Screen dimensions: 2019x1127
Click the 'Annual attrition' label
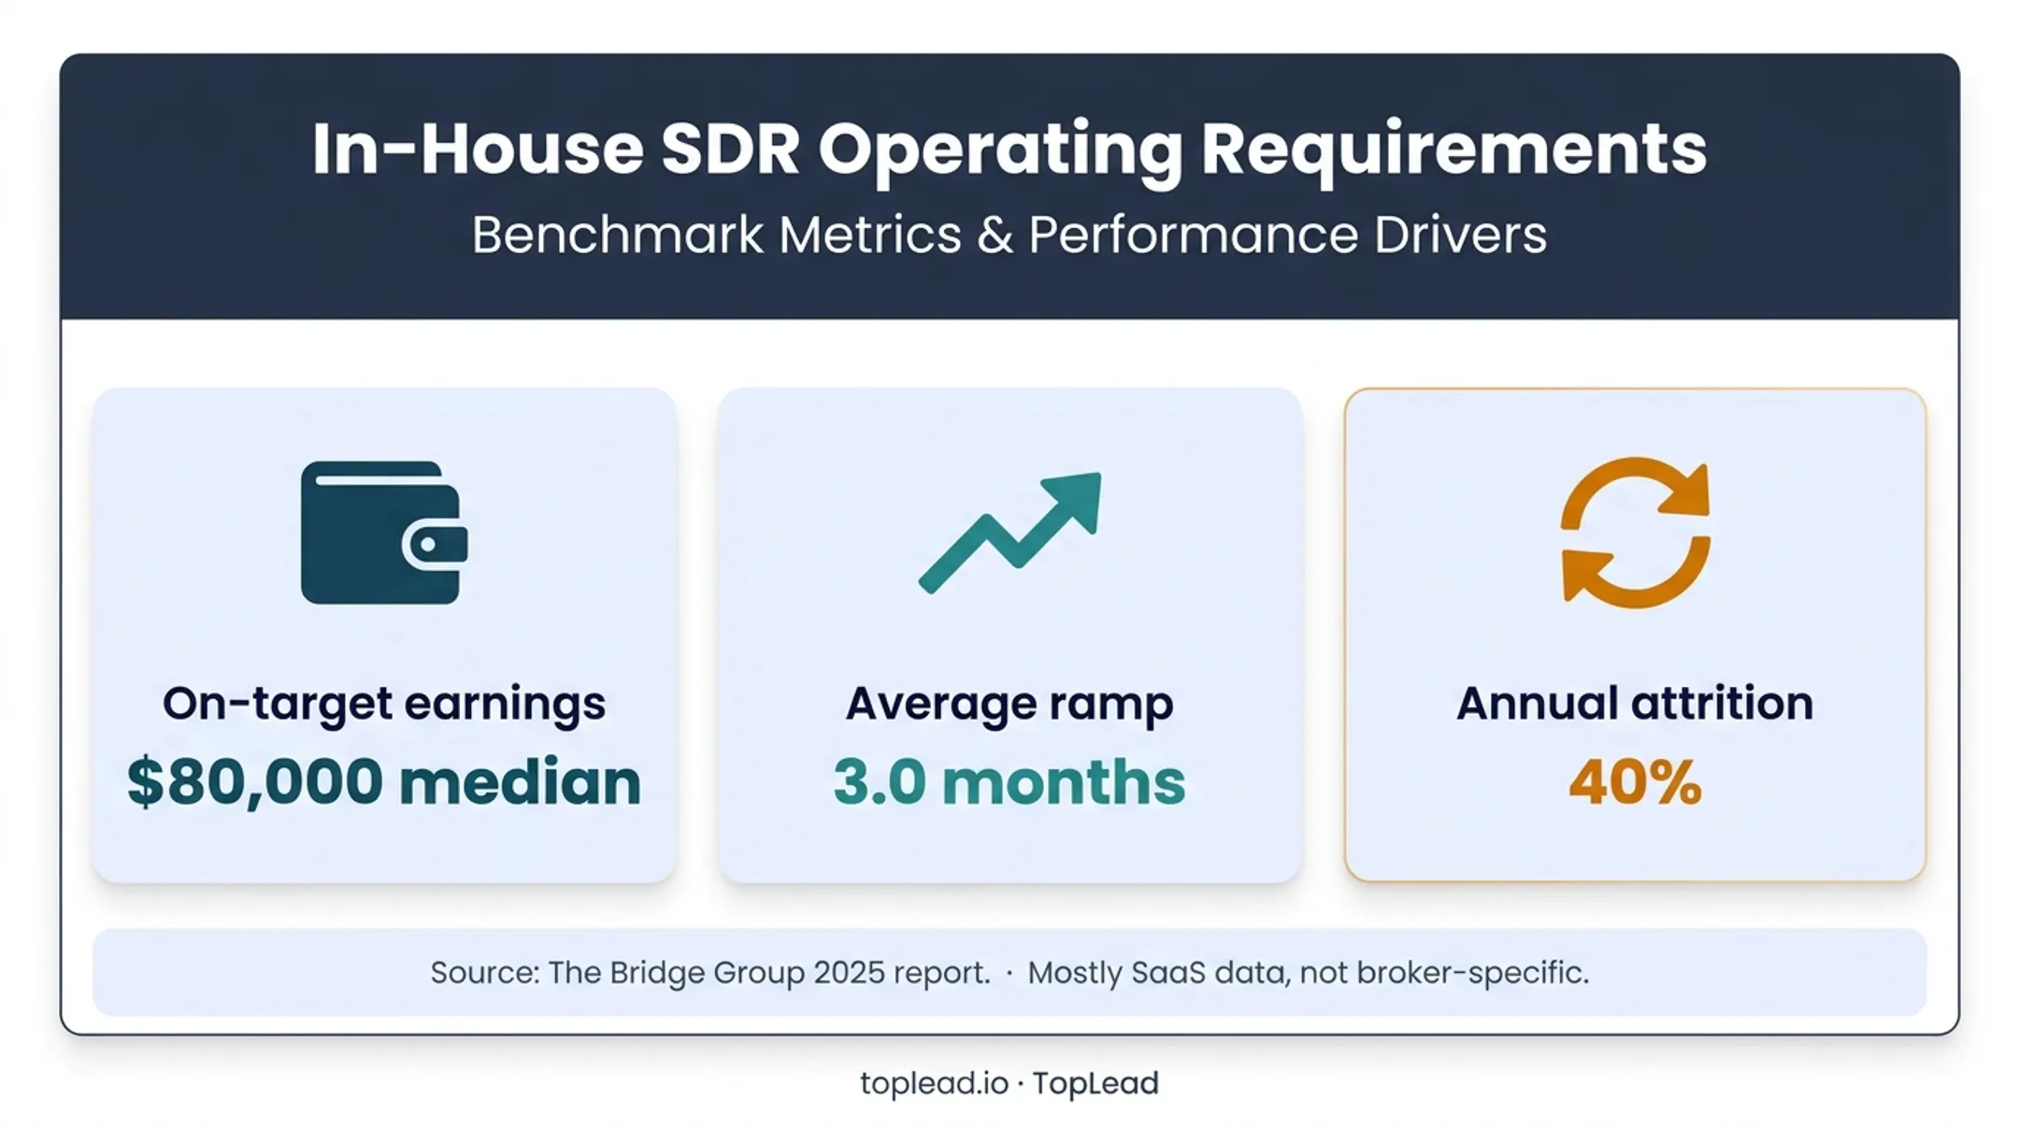tap(1635, 703)
